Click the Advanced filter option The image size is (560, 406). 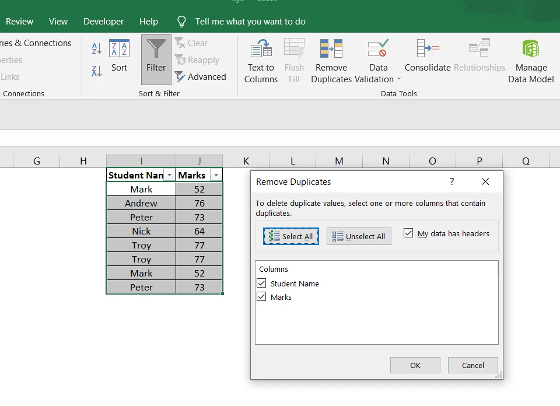coord(200,77)
